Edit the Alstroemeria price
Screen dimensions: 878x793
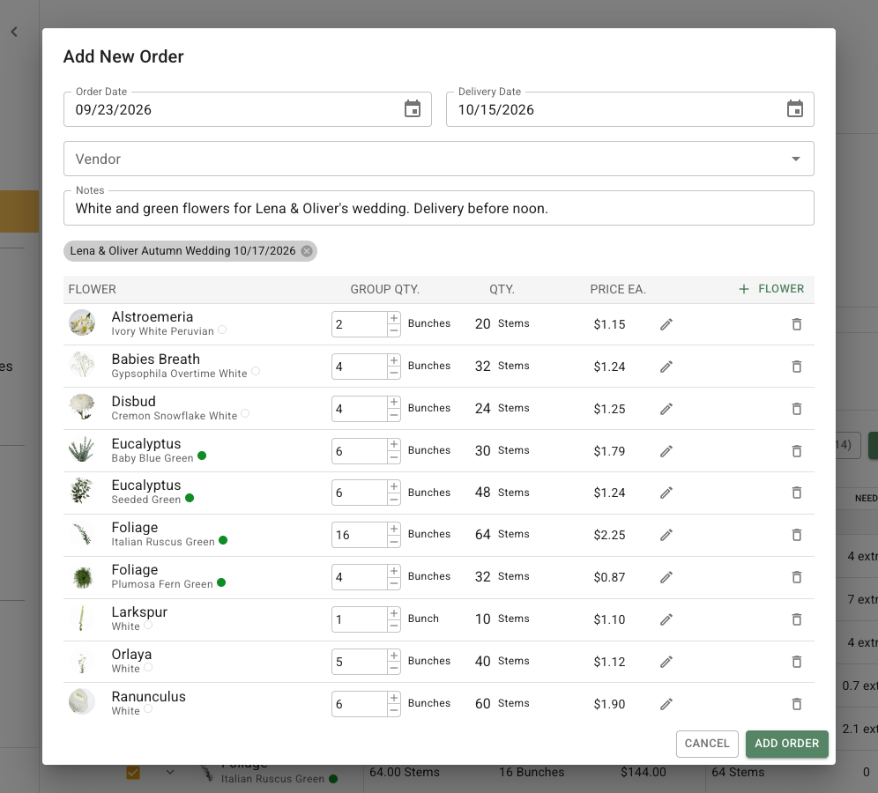pyautogui.click(x=666, y=324)
